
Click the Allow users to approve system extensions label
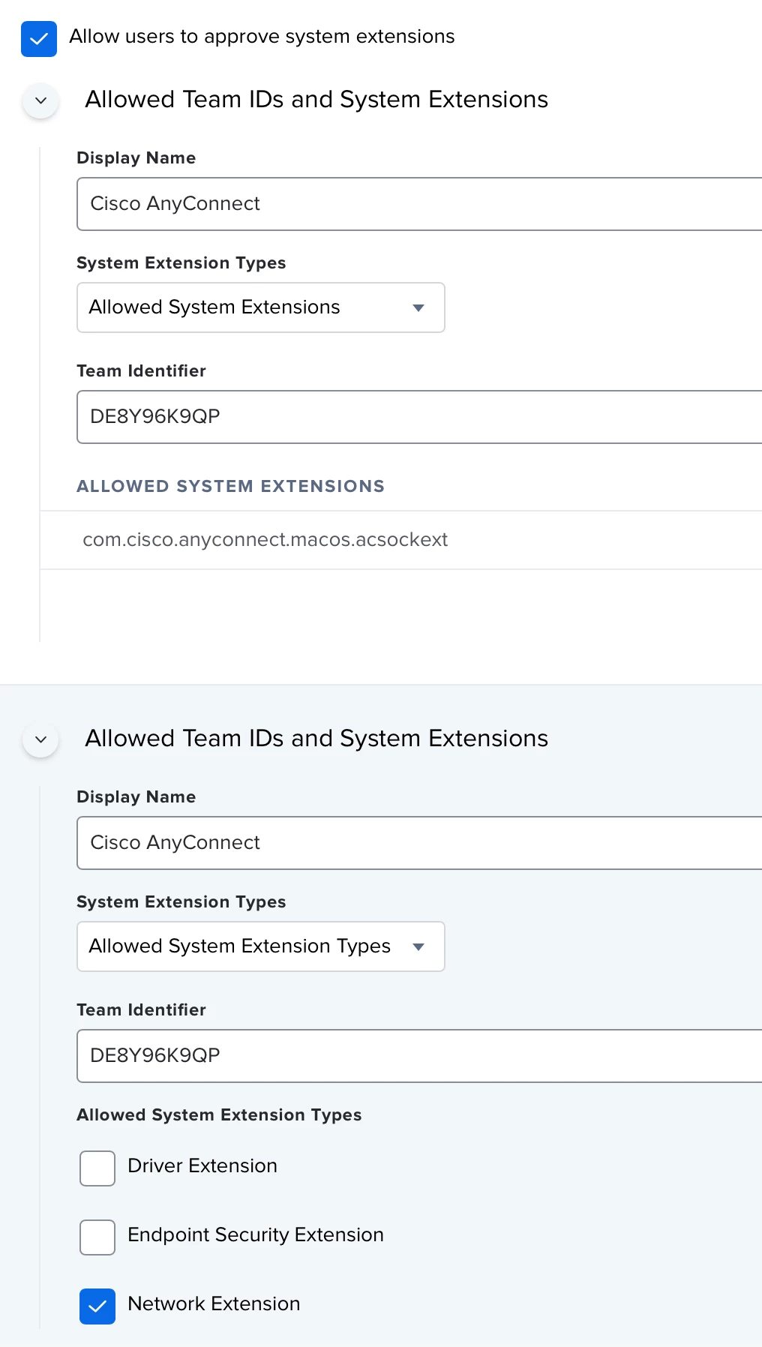(262, 37)
